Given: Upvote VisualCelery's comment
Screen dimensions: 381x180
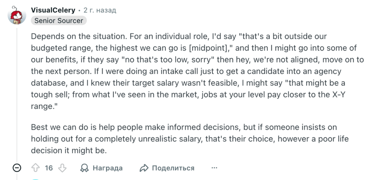Looking at the screenshot, I should pos(36,168).
